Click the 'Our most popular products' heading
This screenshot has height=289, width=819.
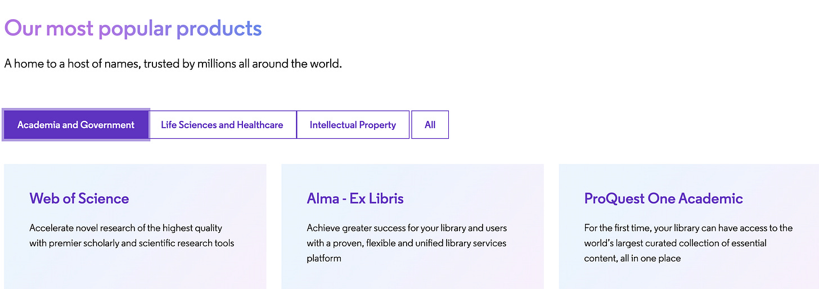(133, 28)
